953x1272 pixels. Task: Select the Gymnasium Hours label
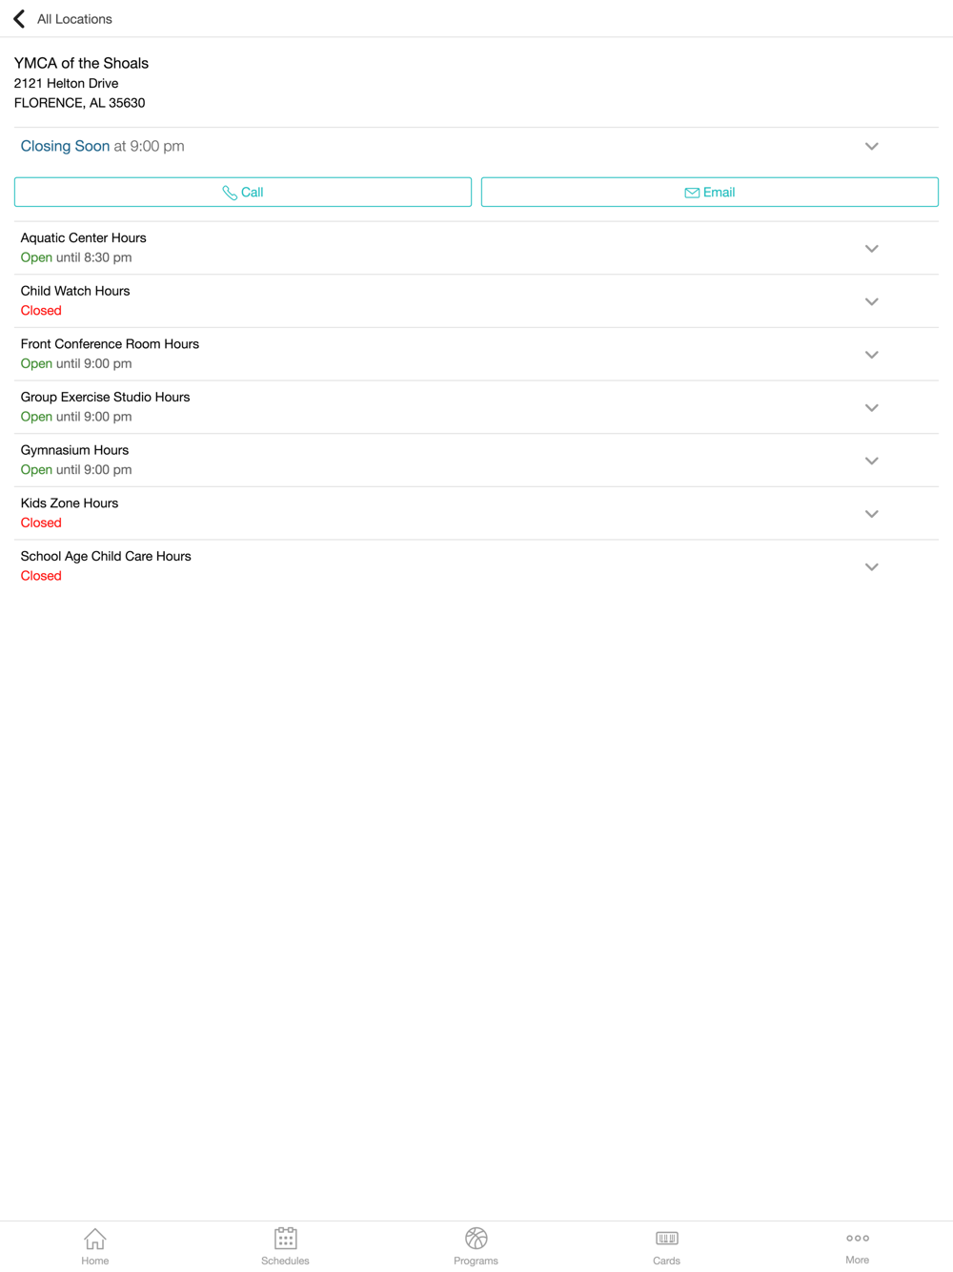74,450
